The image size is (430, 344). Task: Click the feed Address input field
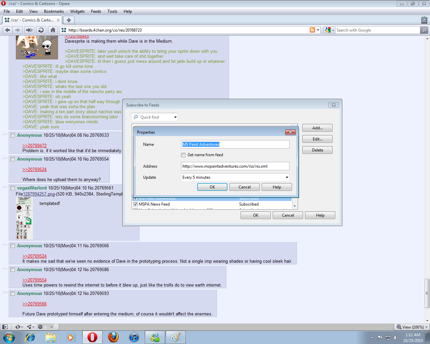click(235, 166)
